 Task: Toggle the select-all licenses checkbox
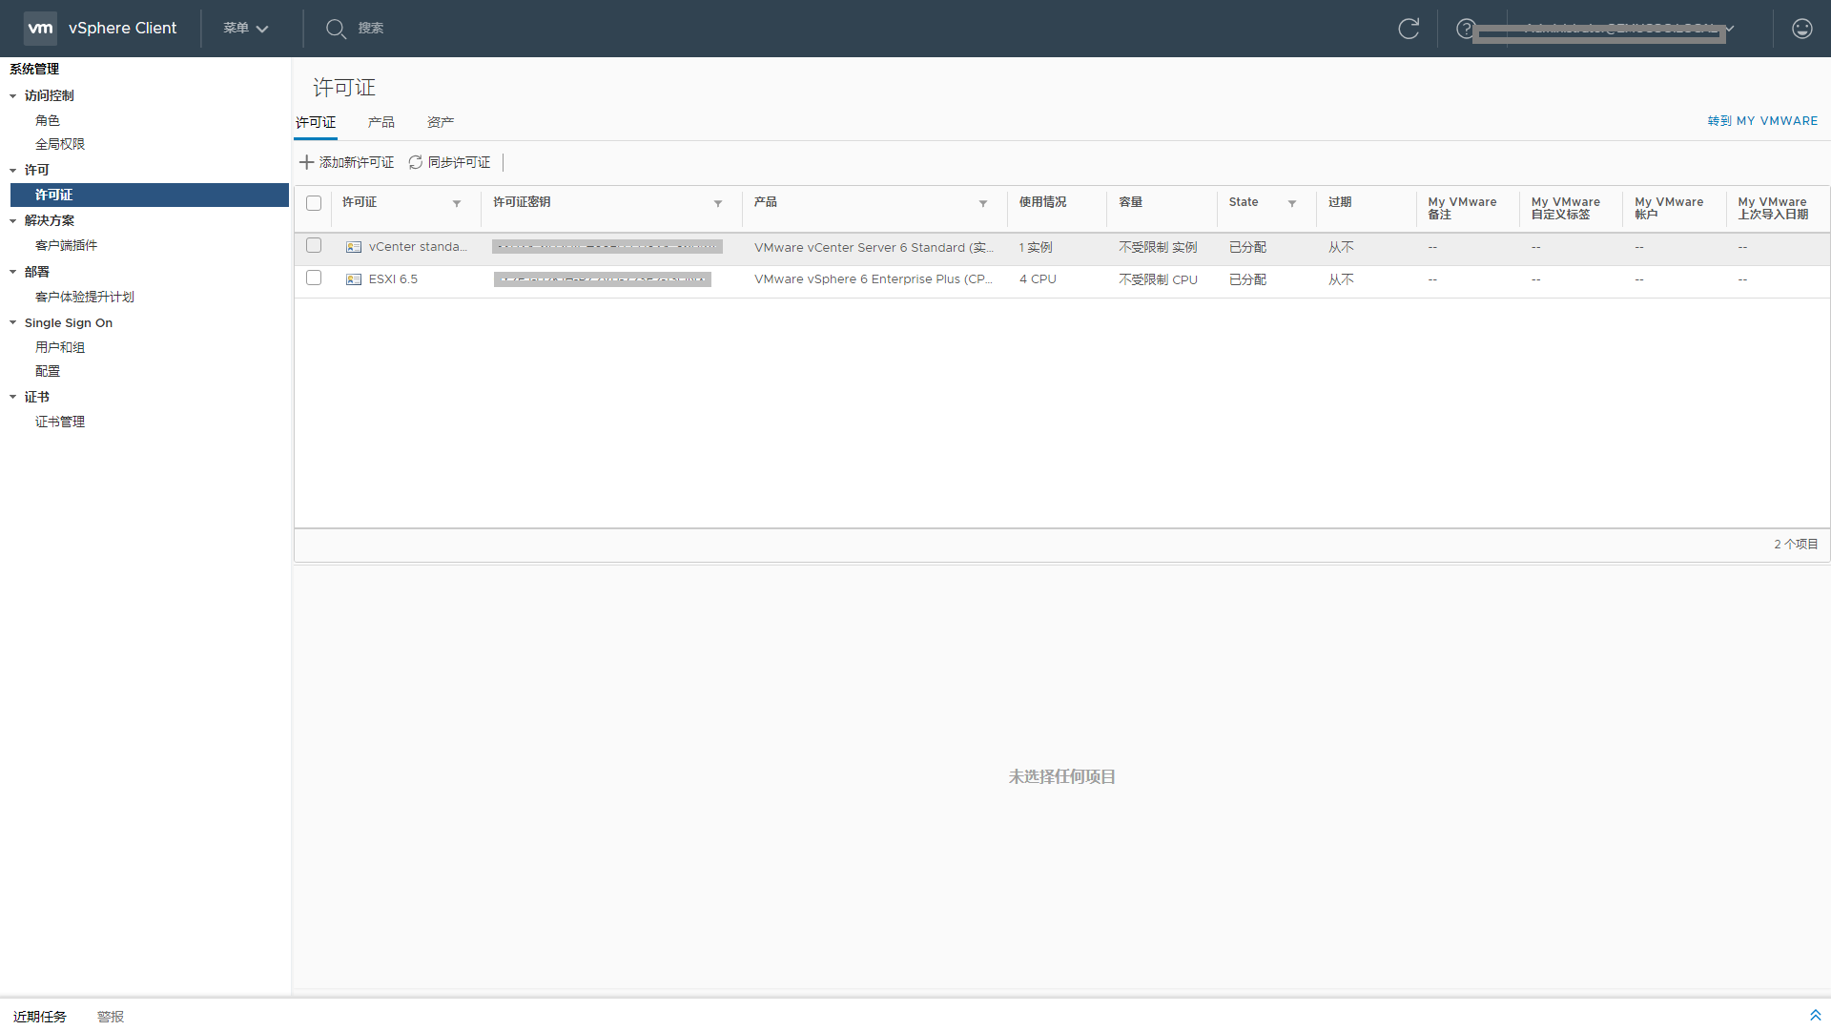314,203
